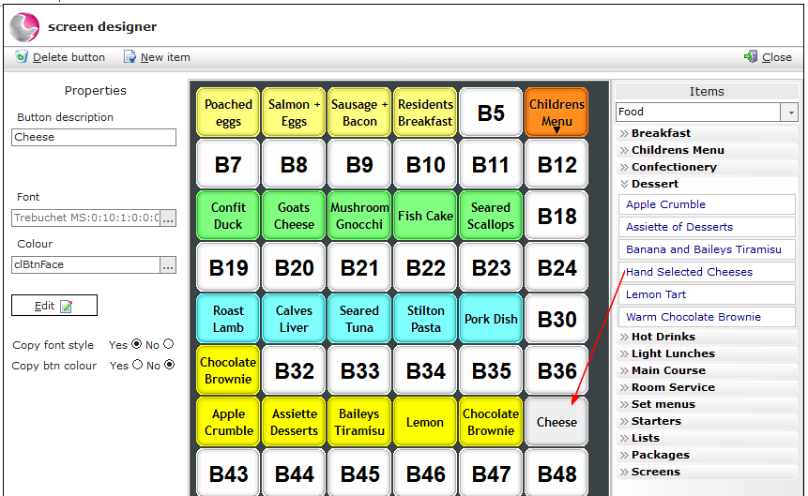This screenshot has width=808, height=496.
Task: Select the cyan Roast Lamb button
Action: coord(228,319)
